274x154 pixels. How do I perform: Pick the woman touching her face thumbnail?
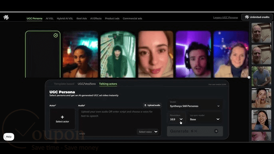[261, 98]
